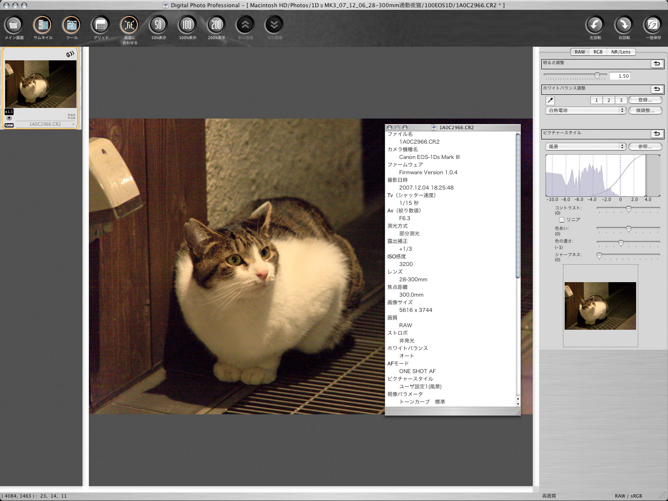Open picture style dropdown showing 風景
Viewport: 668px width, 501px height.
point(586,147)
